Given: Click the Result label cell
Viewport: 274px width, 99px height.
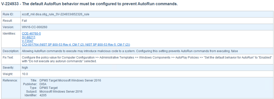Looking at the screenshot, I should (11, 21).
